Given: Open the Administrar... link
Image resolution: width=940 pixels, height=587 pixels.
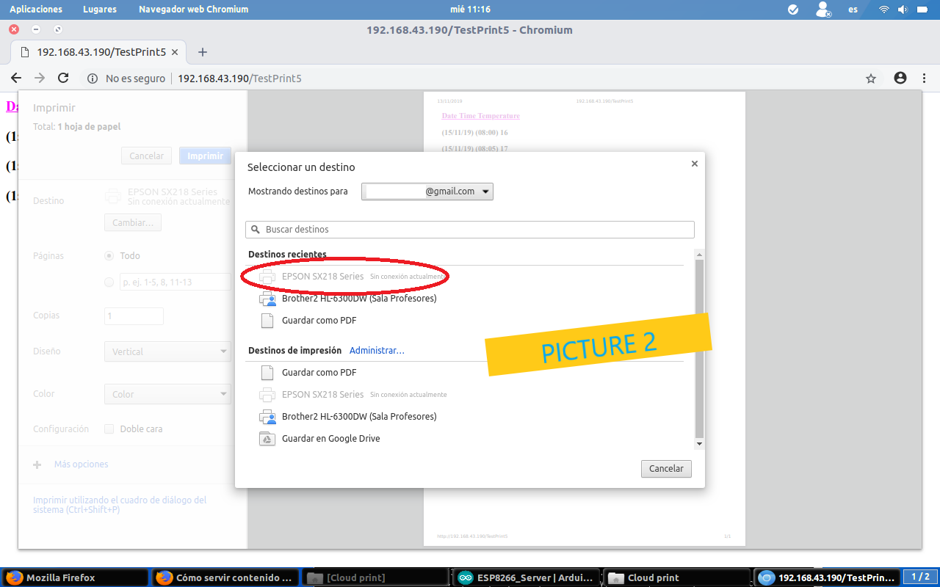Looking at the screenshot, I should [377, 351].
